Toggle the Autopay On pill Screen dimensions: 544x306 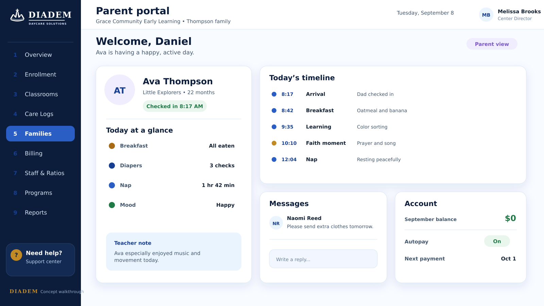click(497, 241)
